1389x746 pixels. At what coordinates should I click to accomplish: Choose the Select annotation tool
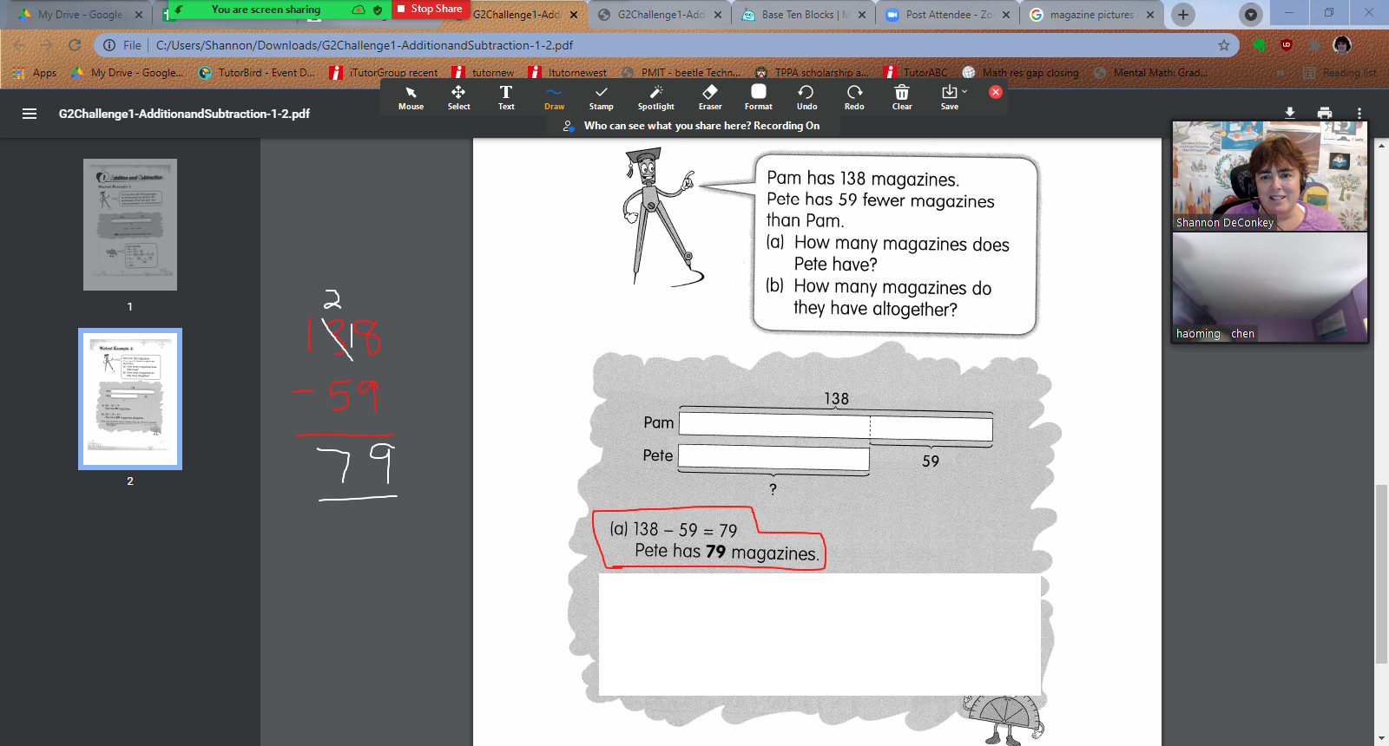pyautogui.click(x=458, y=98)
